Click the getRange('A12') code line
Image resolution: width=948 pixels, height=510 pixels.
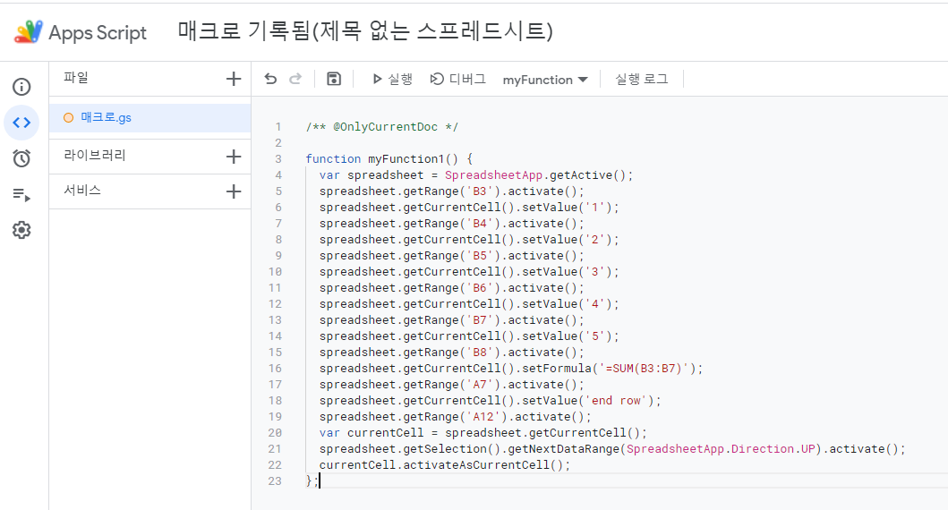456,417
